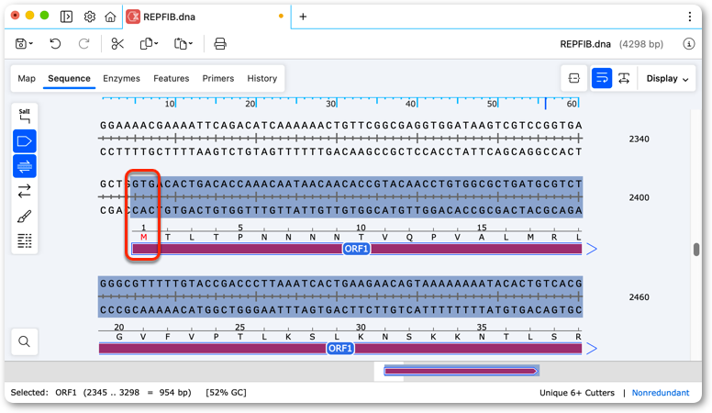Switch to the Enzymes tab
This screenshot has width=712, height=413.
(x=121, y=79)
